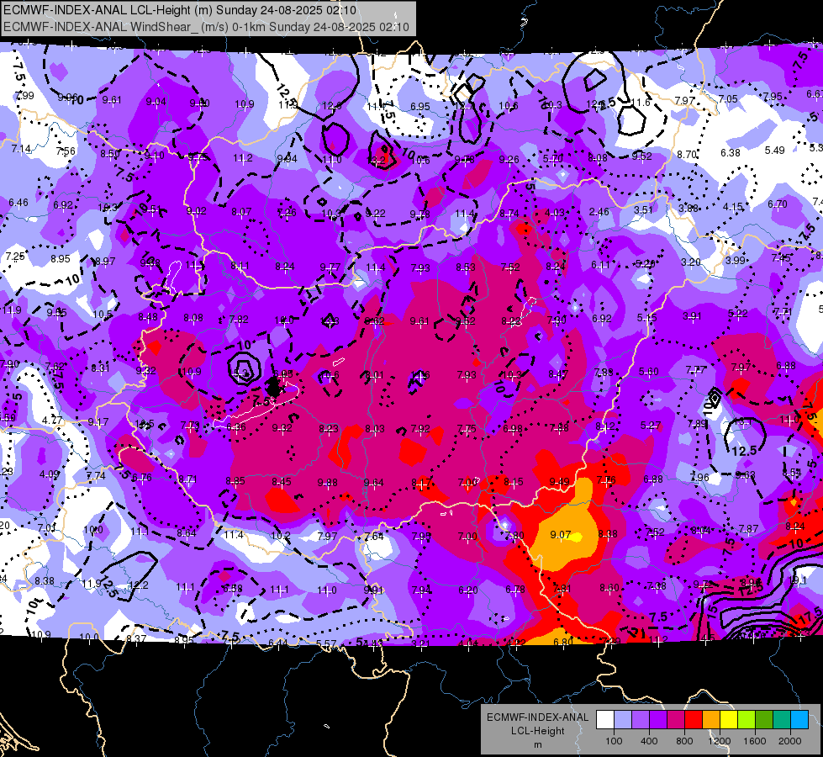Click the 5.70 grid value
This screenshot has width=823, height=757.
pyautogui.click(x=552, y=159)
